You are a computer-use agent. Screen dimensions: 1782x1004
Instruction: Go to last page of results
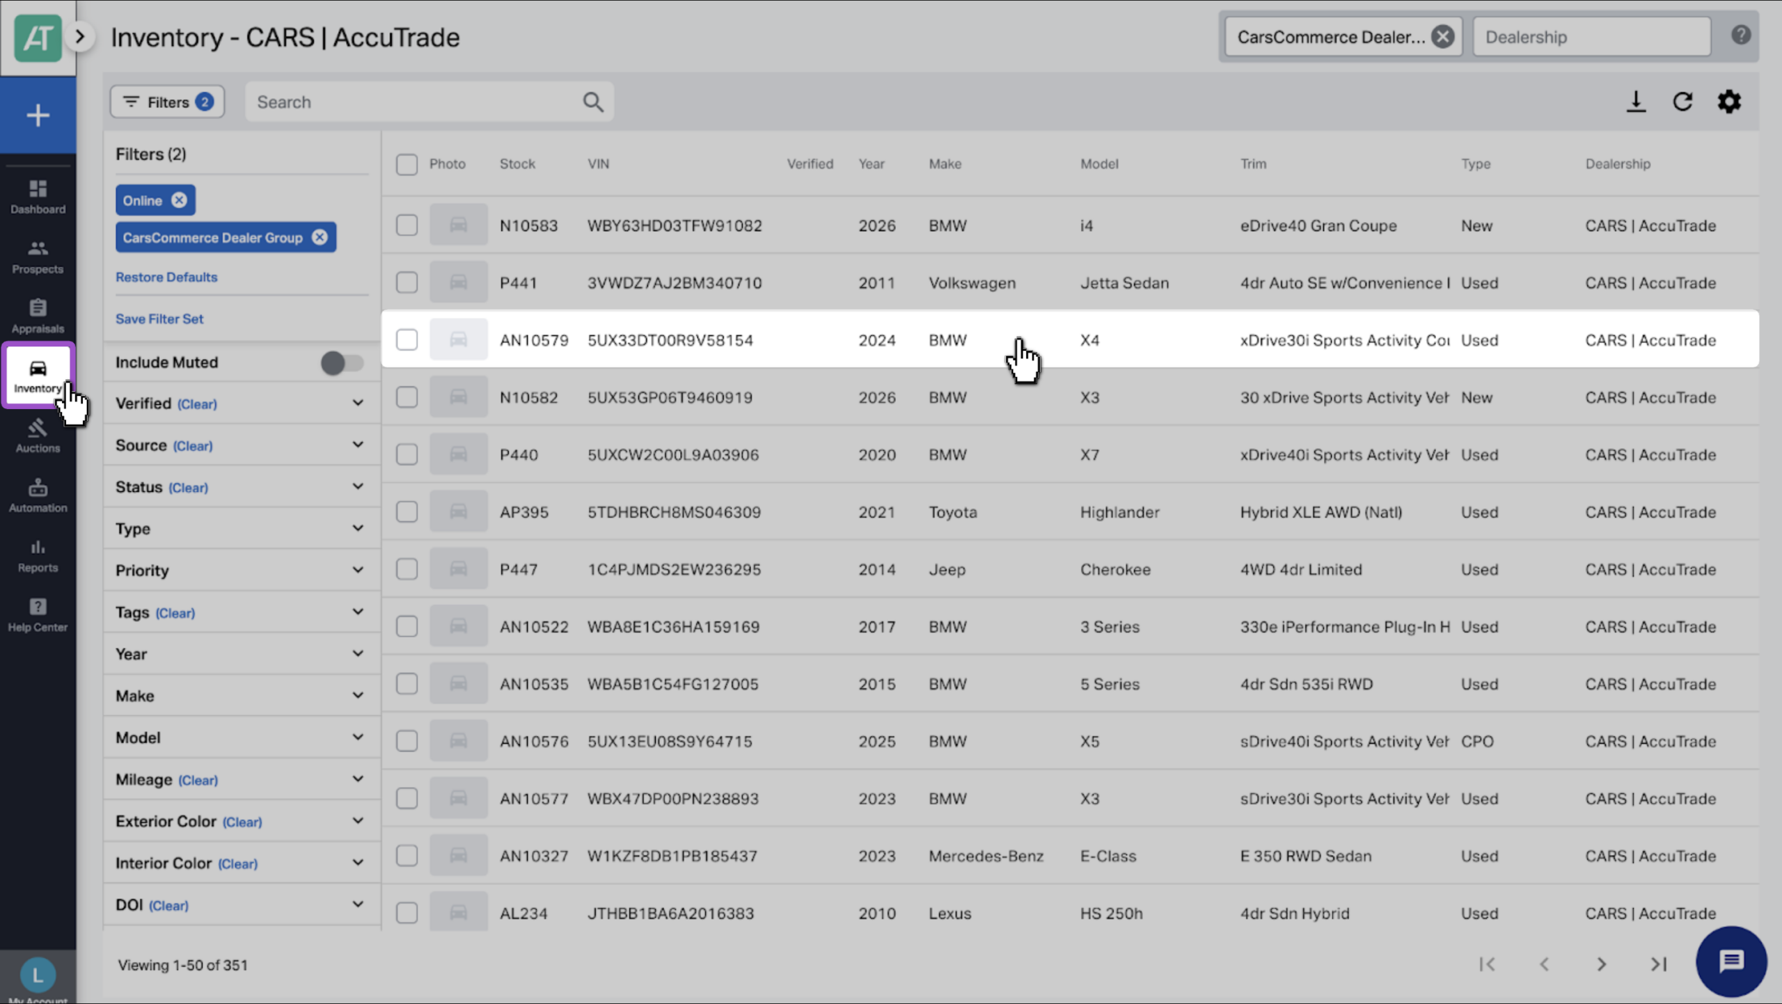pos(1659,964)
